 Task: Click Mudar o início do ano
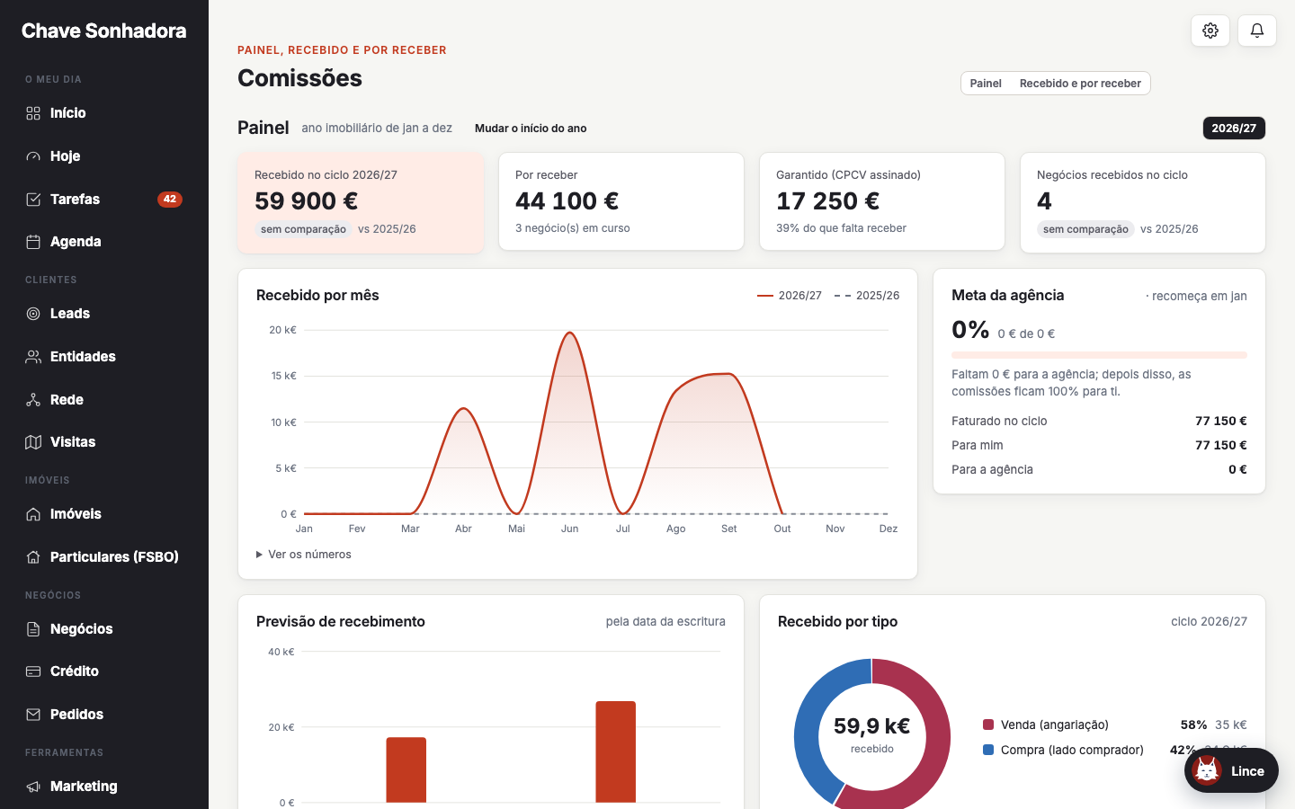(531, 129)
